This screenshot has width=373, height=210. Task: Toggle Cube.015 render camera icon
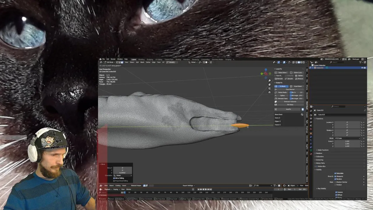[x=365, y=68]
